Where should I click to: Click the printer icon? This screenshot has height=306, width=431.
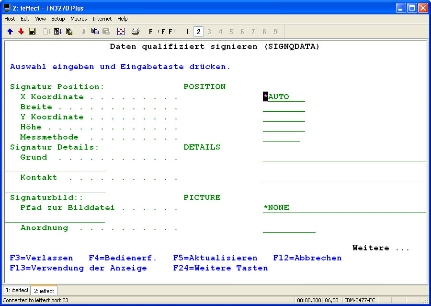136,32
